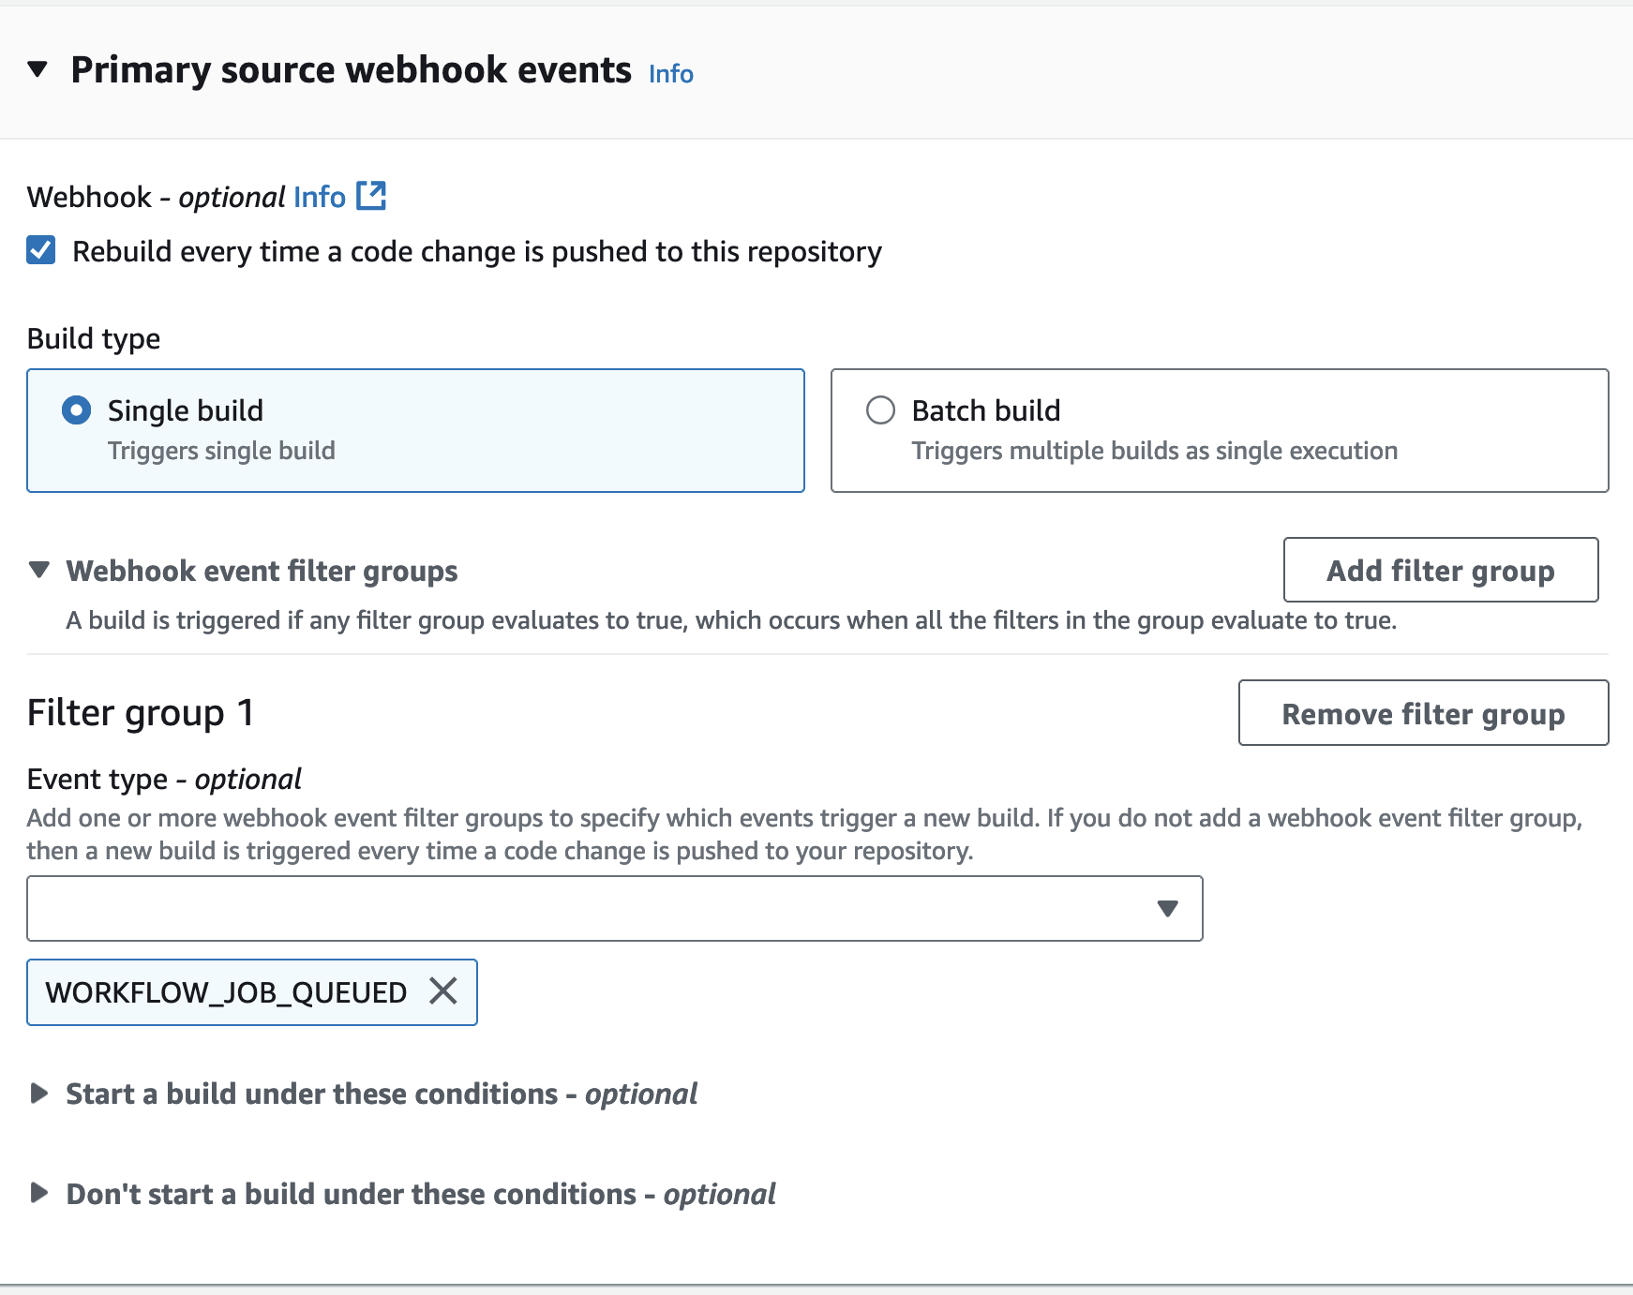Click the Add filter group button

coord(1440,570)
